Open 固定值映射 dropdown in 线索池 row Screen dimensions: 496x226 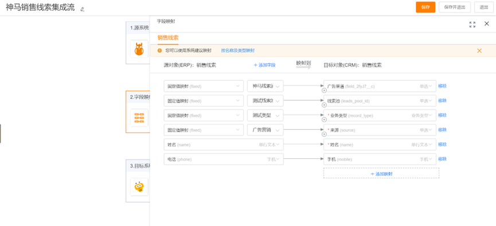click(x=204, y=100)
